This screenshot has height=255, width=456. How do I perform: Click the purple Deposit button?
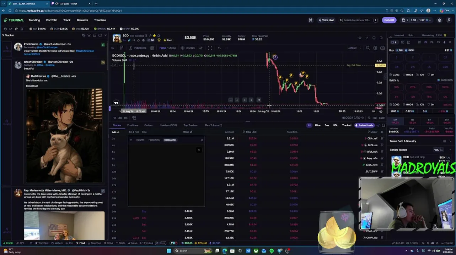coord(389,20)
